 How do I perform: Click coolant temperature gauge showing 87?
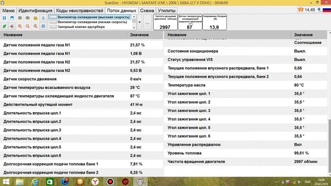coord(190,22)
